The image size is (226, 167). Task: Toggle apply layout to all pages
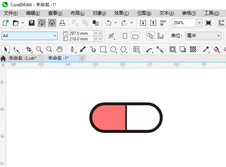click(150, 36)
